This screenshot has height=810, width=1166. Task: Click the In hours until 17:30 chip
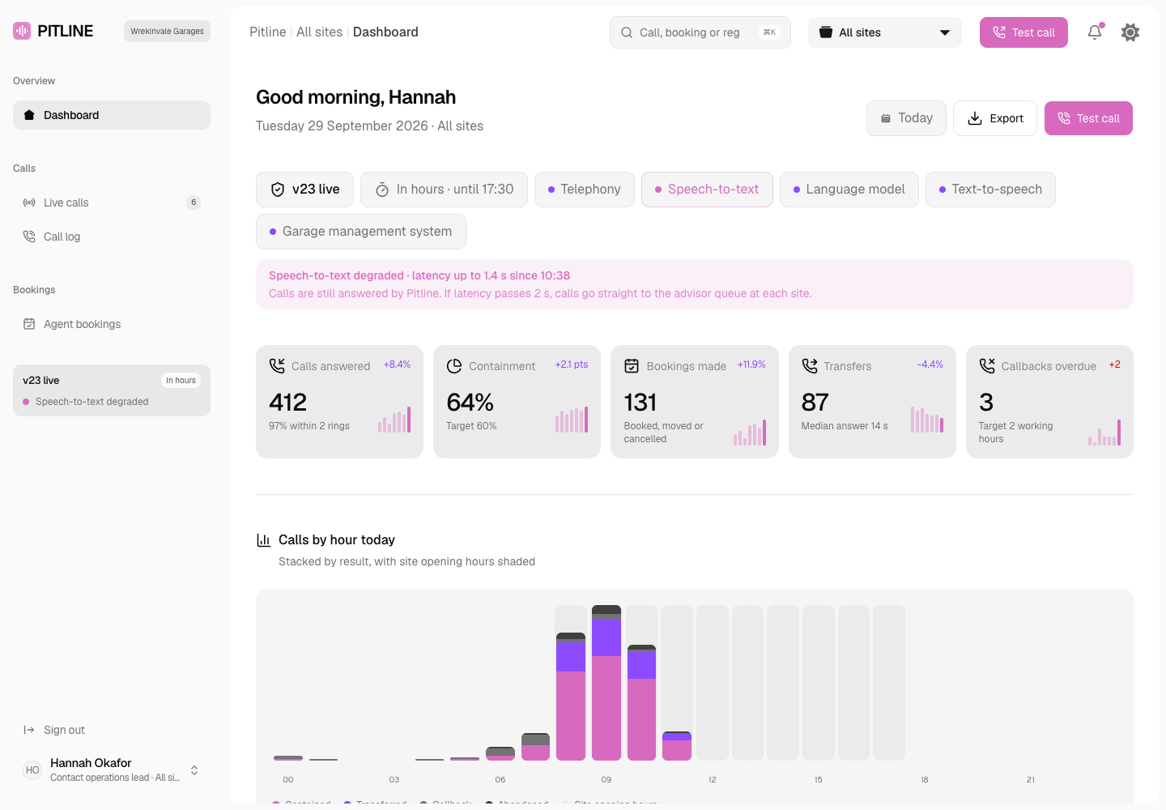(x=444, y=190)
